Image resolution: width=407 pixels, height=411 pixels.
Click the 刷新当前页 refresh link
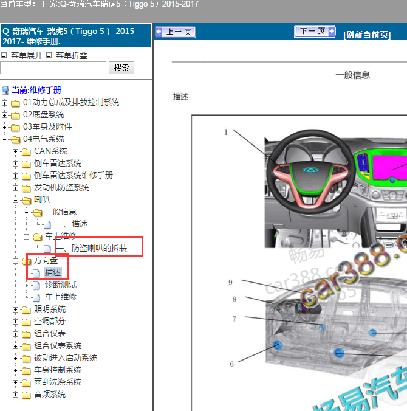367,35
